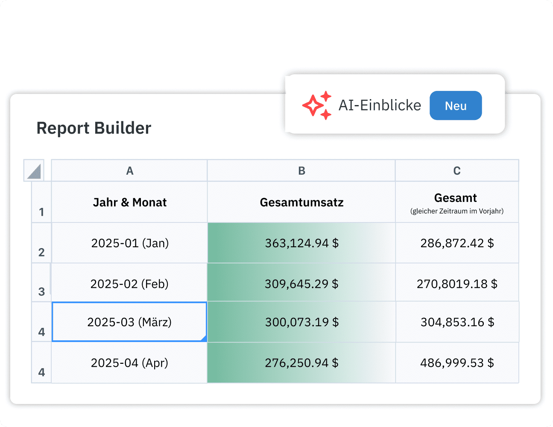Click the Report Builder title
Screen dimensions: 553x427
point(94,128)
